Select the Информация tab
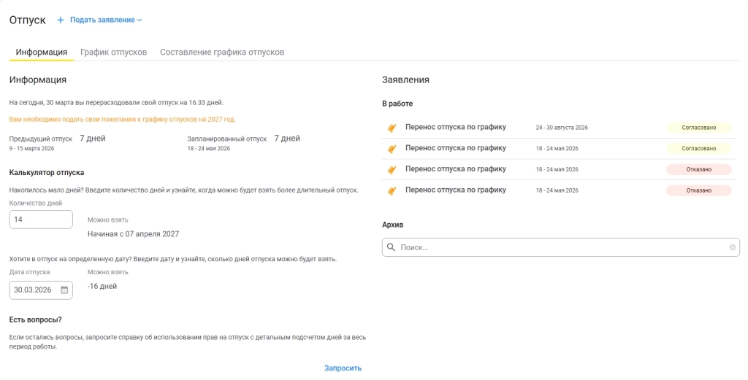 [x=42, y=52]
